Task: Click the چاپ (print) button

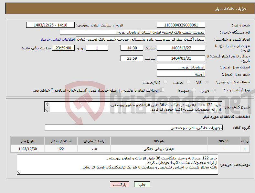Action: click(142, 184)
